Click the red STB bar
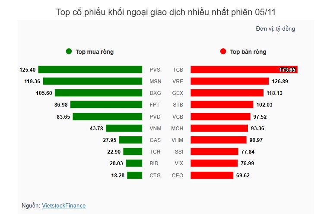The width and height of the screenshot is (324, 217). (222, 104)
